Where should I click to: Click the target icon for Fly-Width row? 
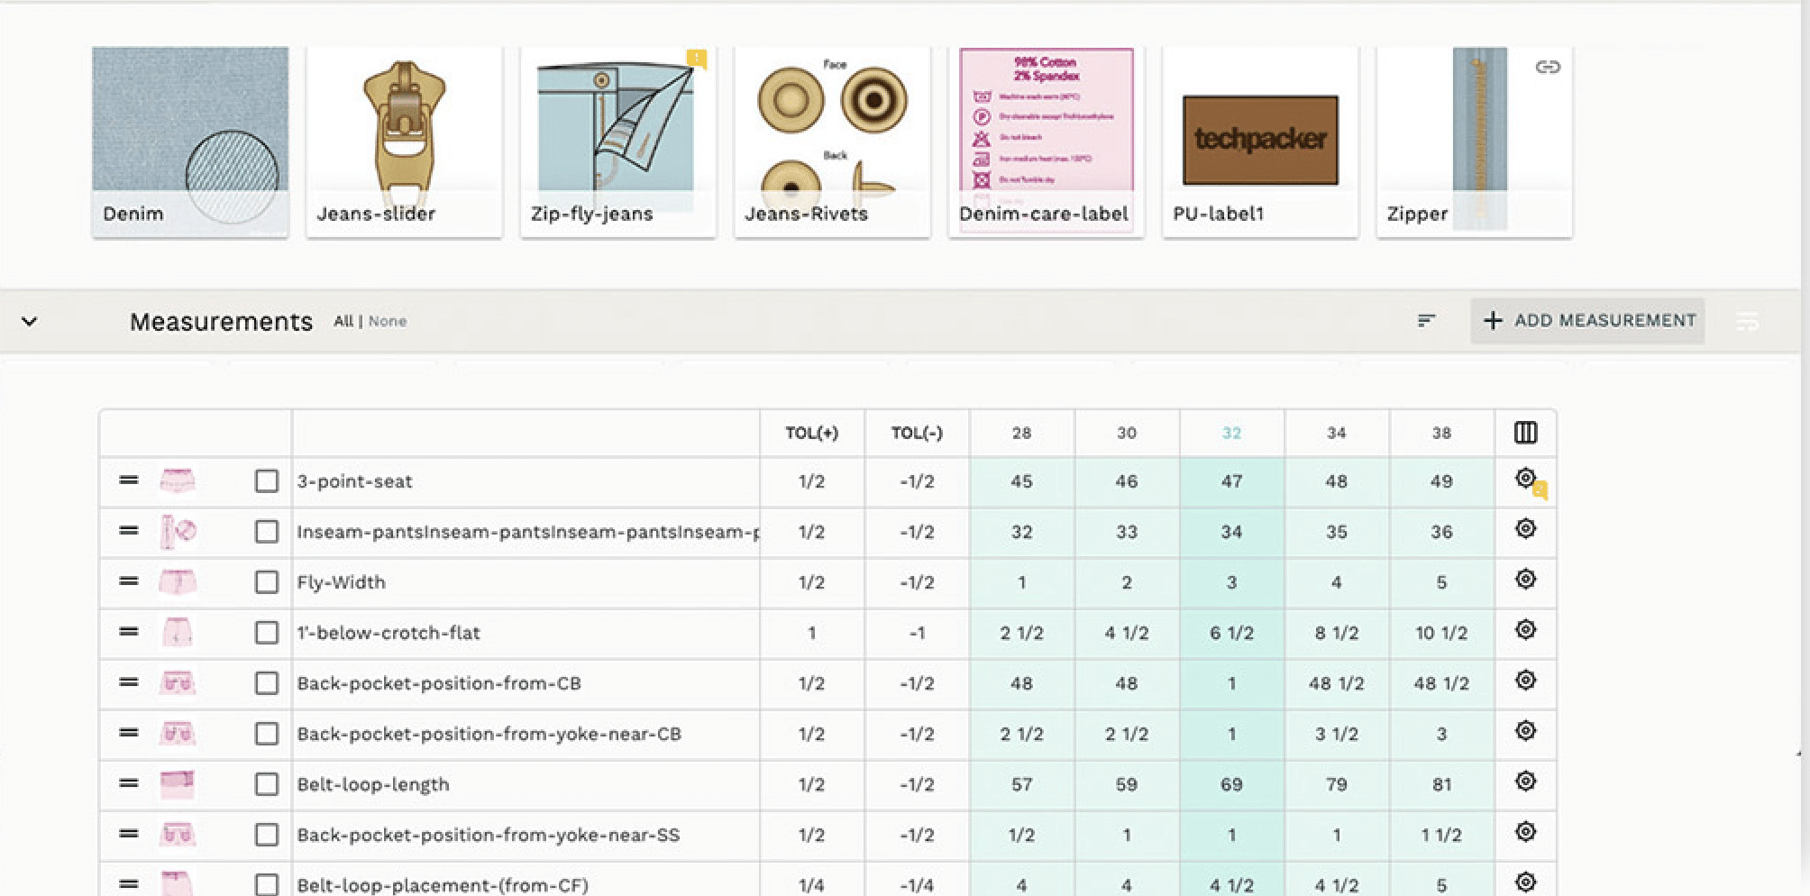click(1525, 579)
